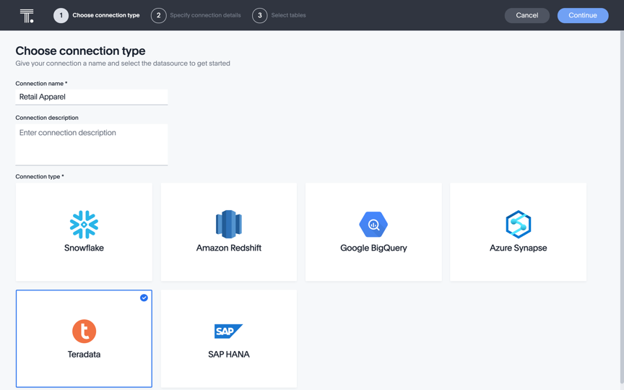624x390 pixels.
Task: Click the Connection name field label
Action: 41,84
